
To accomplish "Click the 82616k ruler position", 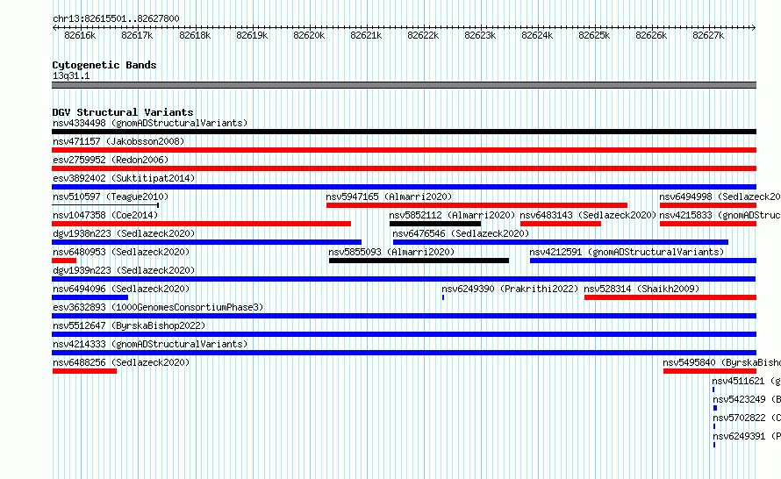I will pyautogui.click(x=80, y=35).
